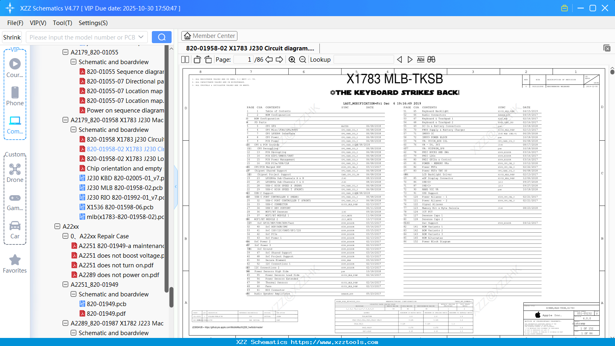Viewport: 615px width, 346px height.
Task: Go to the next page with the right arrow
Action: tap(279, 60)
